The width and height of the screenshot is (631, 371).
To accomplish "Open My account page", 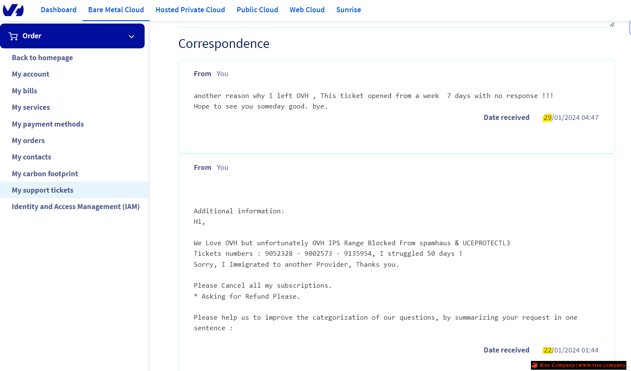I will coord(31,74).
